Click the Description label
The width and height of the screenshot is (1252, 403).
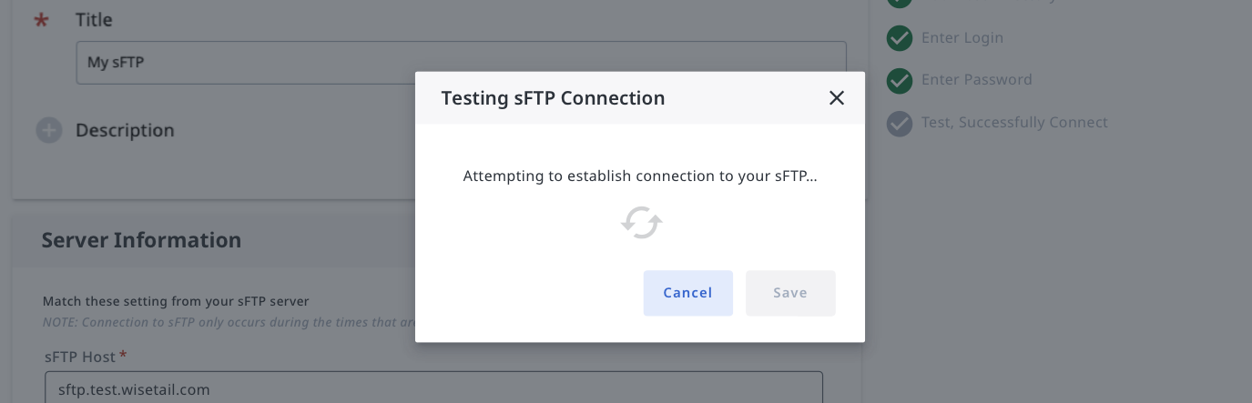125,131
